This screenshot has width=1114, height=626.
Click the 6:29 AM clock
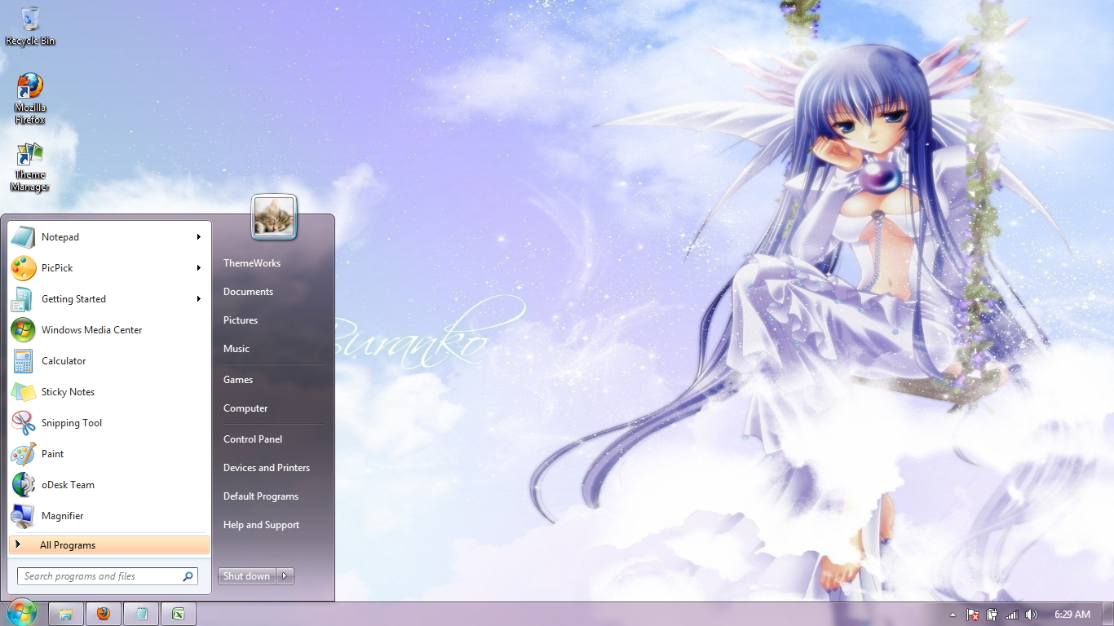coord(1072,615)
